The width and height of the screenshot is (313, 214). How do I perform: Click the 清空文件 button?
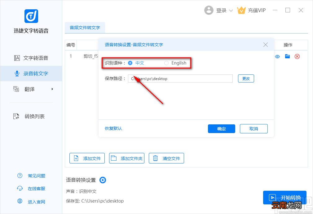[166, 158]
